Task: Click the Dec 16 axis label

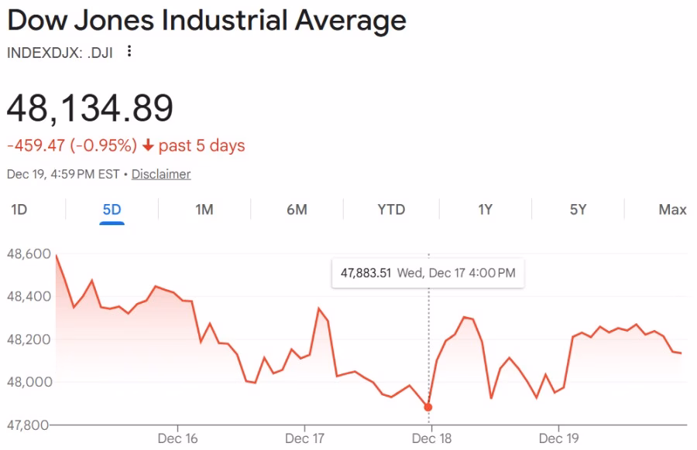Action: point(178,438)
